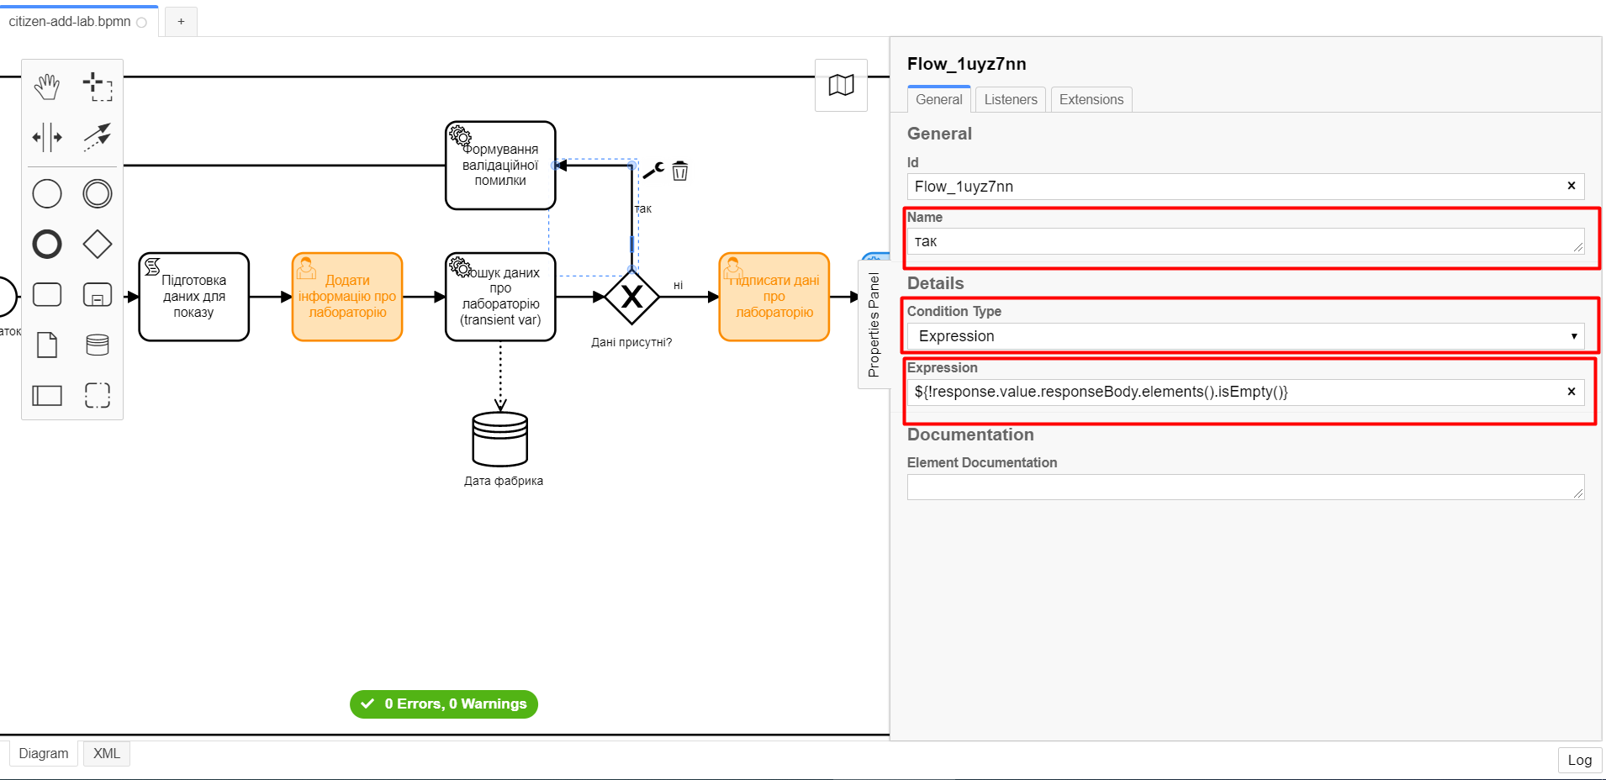Screen dimensions: 1606x780
Task: Open the Condition Type dropdown
Action: pos(1245,336)
